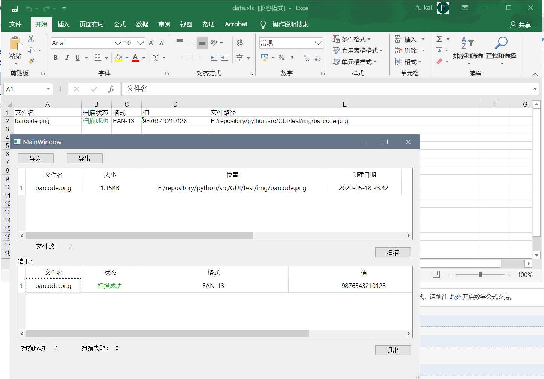Toggle Italic formatting
The height and width of the screenshot is (379, 544).
67,58
